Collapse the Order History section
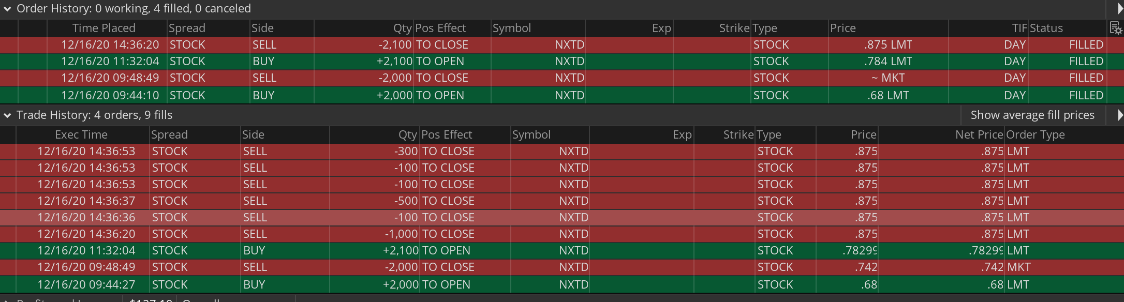 7,9
